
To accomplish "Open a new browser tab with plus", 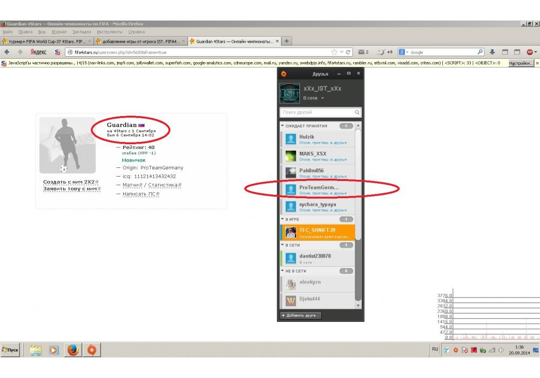I will [x=287, y=41].
